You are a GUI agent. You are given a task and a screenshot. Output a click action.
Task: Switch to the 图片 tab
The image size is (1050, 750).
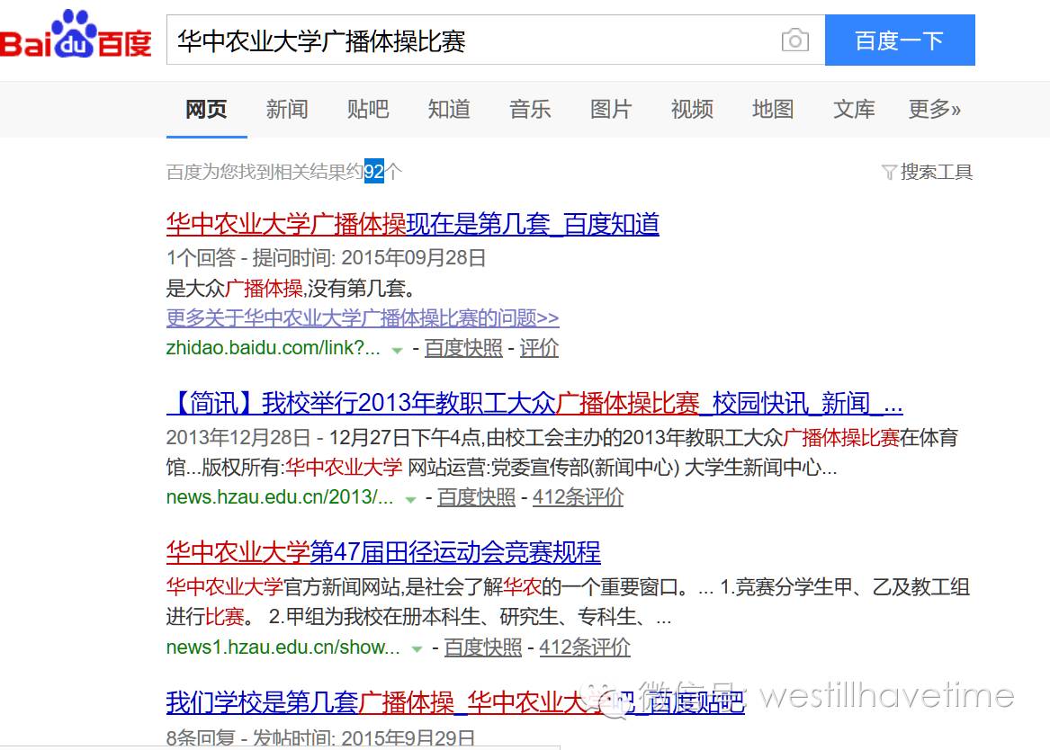pyautogui.click(x=612, y=109)
